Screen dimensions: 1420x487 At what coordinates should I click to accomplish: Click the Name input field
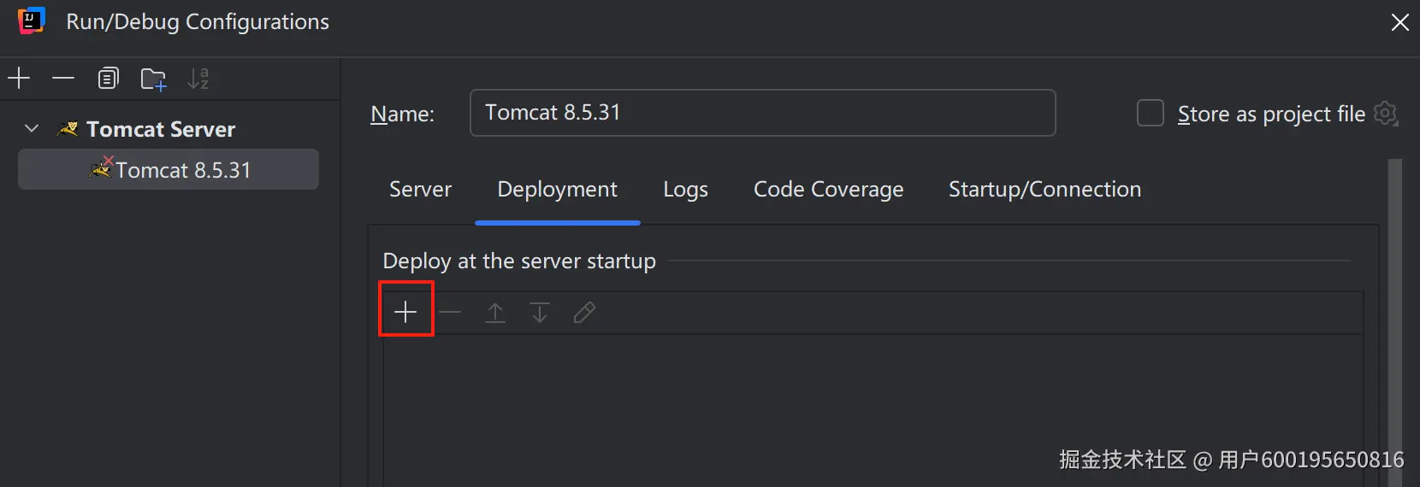pyautogui.click(x=762, y=113)
